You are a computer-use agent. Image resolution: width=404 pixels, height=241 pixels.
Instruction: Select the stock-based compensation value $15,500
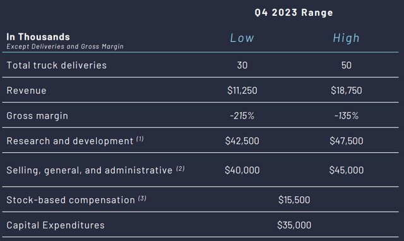(x=294, y=200)
